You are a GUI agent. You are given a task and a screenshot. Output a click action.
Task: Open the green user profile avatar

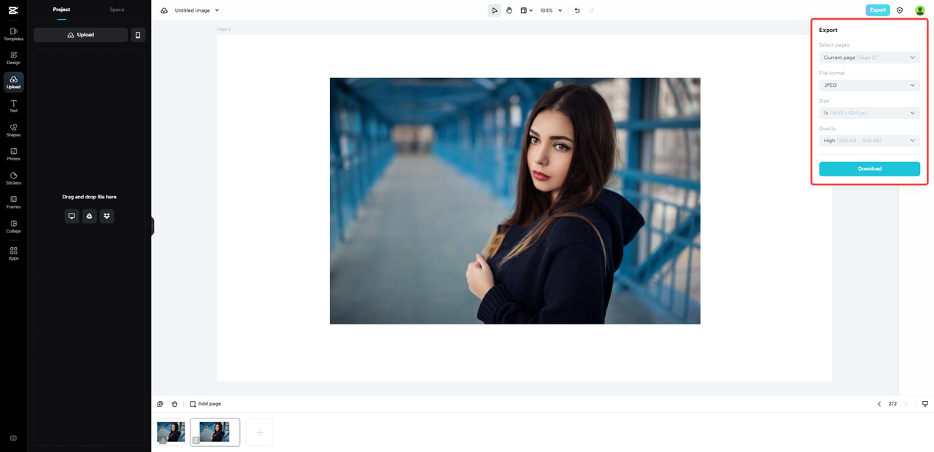point(920,10)
